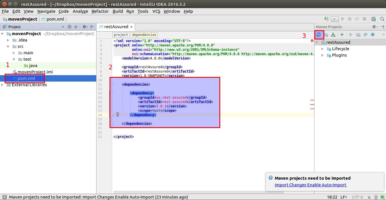Fold the dependencies block at line 11

pos(112,84)
